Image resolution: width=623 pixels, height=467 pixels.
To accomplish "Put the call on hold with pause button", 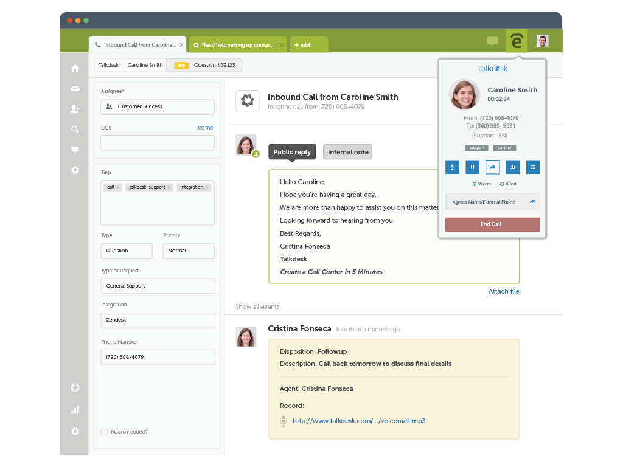I will (472, 167).
